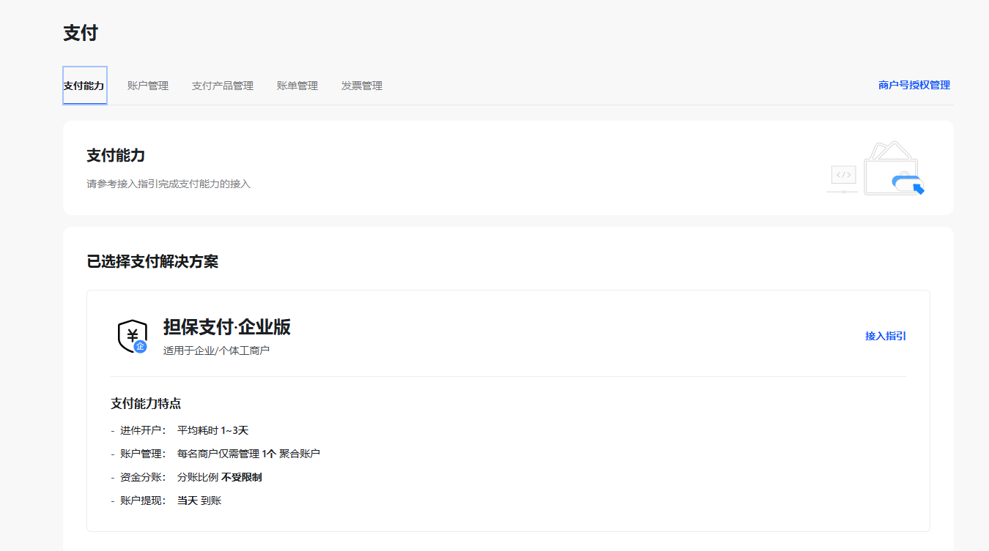Image resolution: width=989 pixels, height=551 pixels.
Task: Click the 接入指引 link
Action: pyautogui.click(x=885, y=336)
